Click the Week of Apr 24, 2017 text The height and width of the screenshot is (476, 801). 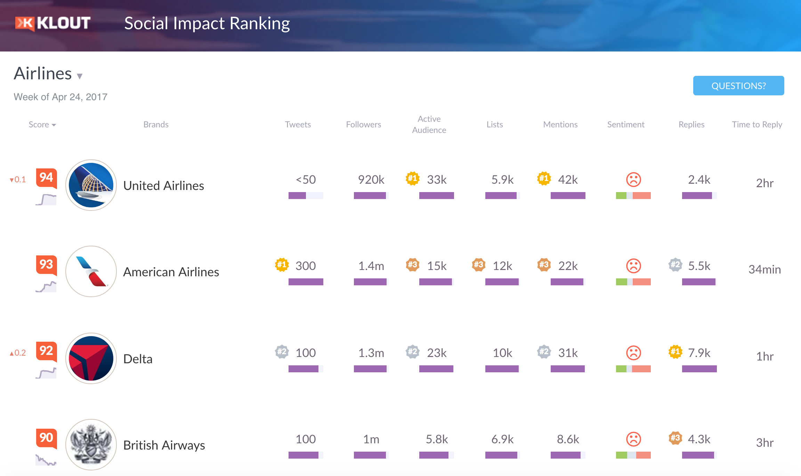[x=60, y=97]
